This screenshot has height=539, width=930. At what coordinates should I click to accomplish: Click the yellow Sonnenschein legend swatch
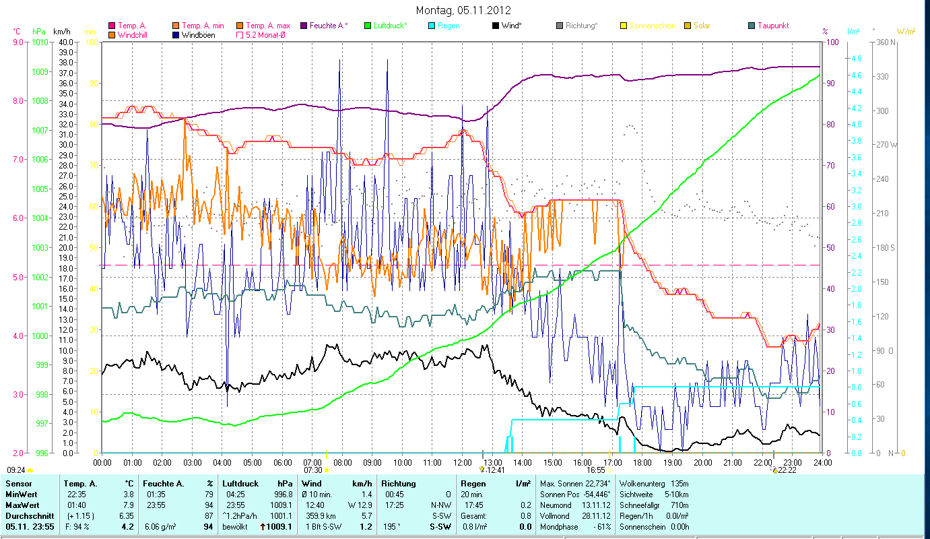pyautogui.click(x=624, y=26)
